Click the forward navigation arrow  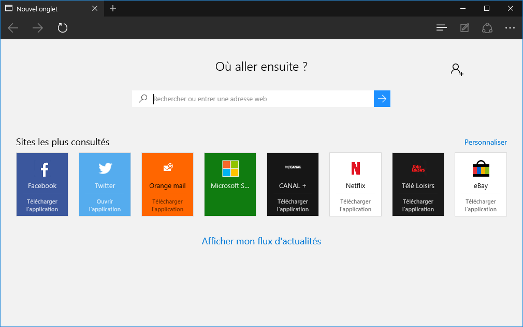38,28
